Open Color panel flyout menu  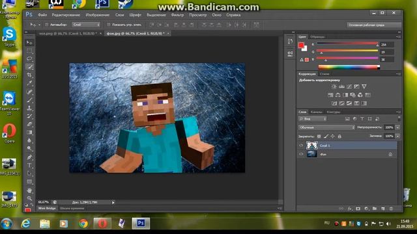click(399, 36)
